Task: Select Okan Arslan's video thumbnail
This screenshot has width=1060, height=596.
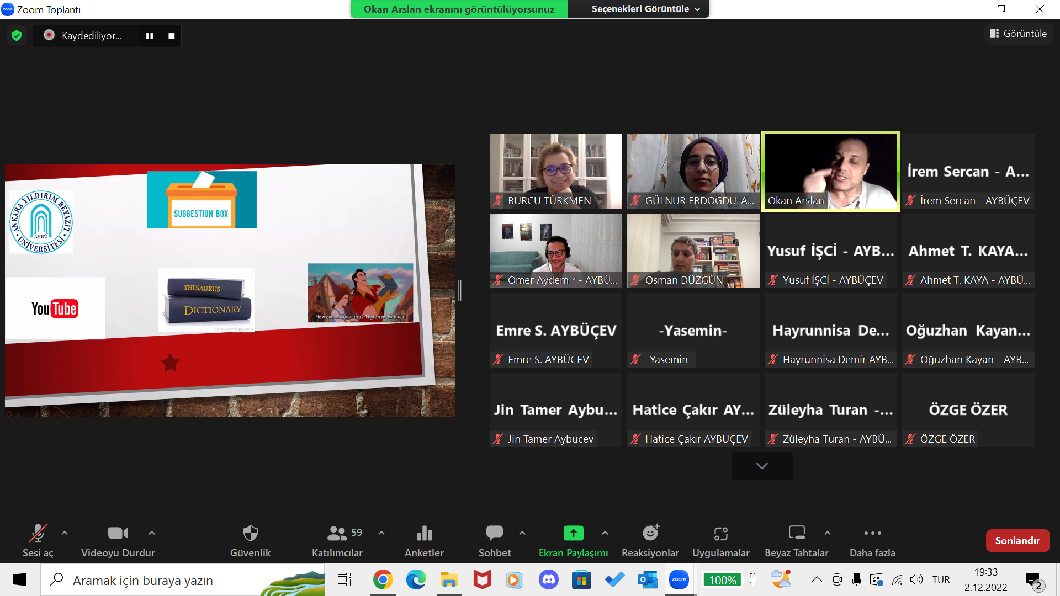Action: [x=830, y=171]
